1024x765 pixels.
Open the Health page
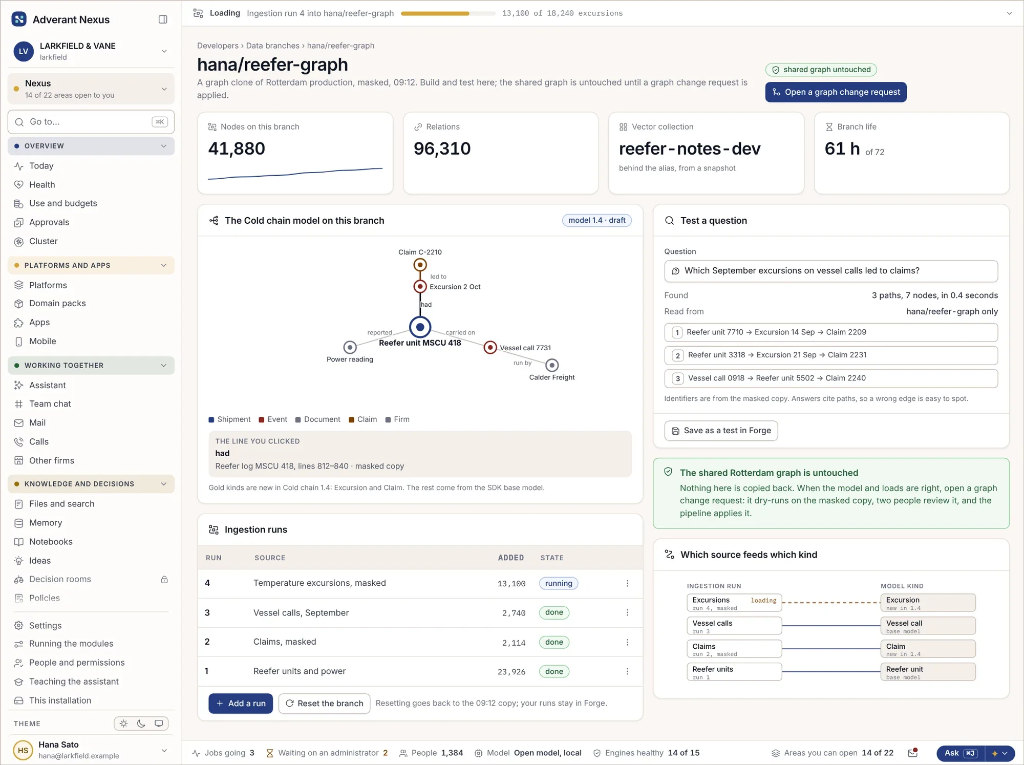click(42, 185)
